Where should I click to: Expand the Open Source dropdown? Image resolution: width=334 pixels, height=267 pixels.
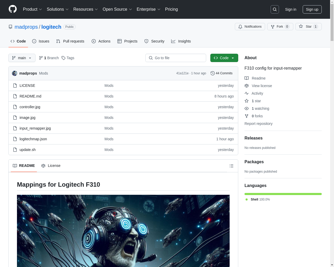coord(117,9)
